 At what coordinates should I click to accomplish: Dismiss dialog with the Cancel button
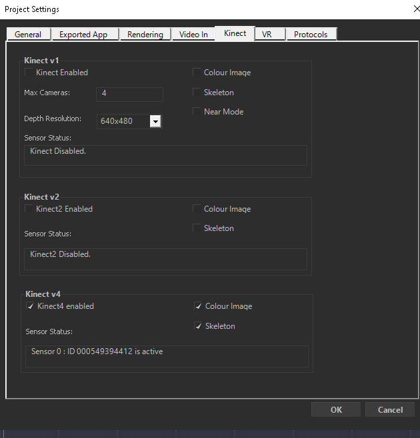coord(390,409)
